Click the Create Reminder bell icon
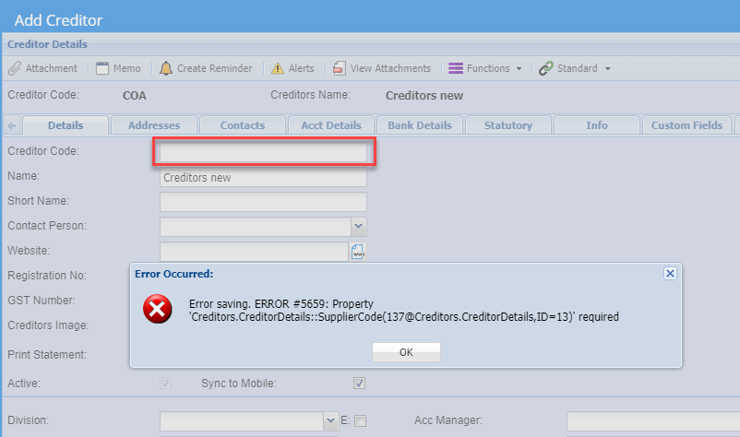The height and width of the screenshot is (437, 740). click(x=166, y=68)
